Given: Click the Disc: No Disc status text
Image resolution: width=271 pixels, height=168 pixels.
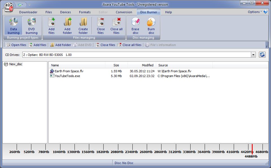Looking at the screenshot, I should pyautogui.click(x=124, y=163).
